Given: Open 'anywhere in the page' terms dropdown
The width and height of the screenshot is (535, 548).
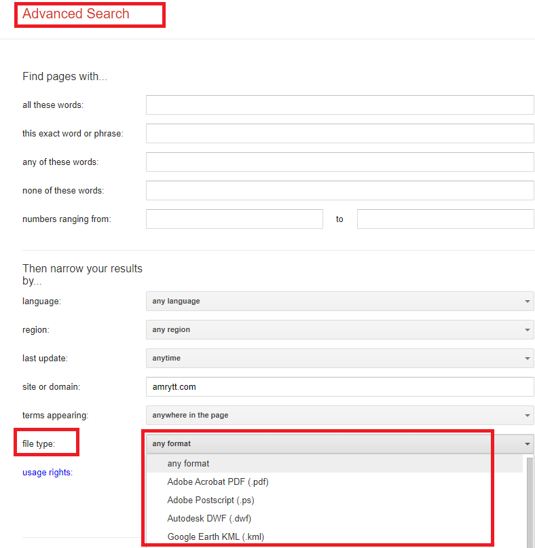Looking at the screenshot, I should pyautogui.click(x=339, y=415).
